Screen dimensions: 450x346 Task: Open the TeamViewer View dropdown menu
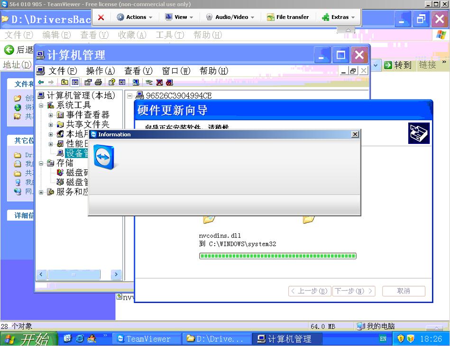[179, 17]
